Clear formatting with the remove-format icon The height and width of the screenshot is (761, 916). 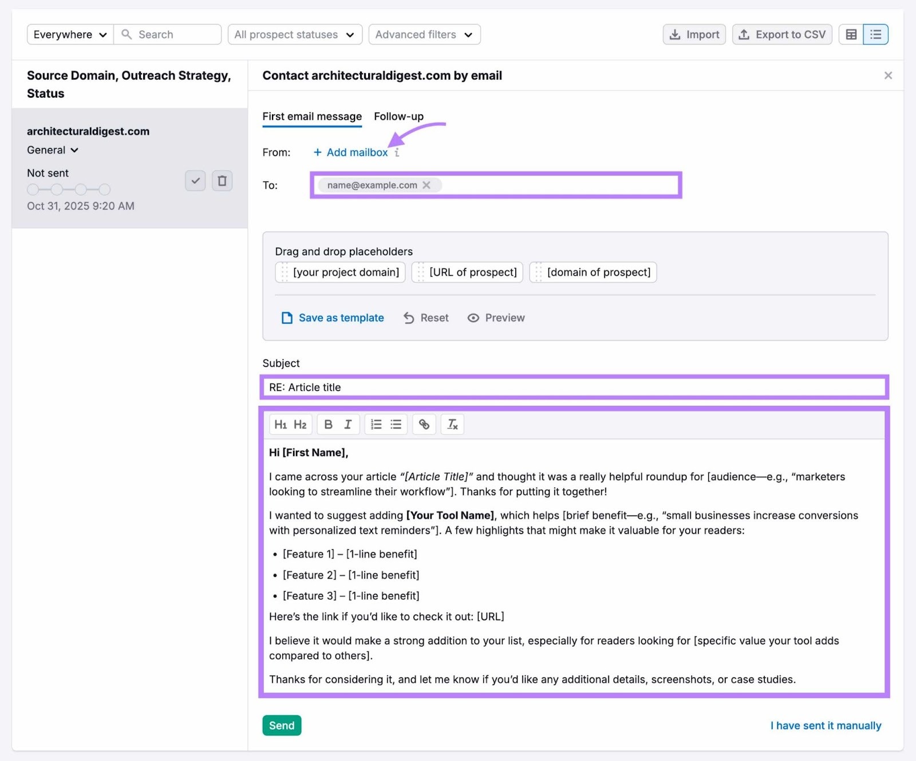pos(452,424)
